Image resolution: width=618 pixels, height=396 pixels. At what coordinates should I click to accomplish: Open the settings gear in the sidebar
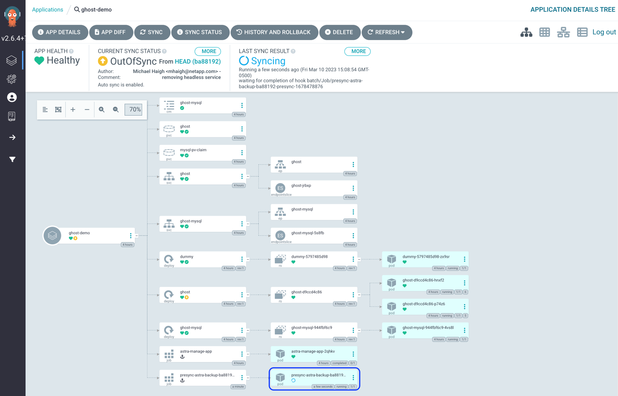click(x=12, y=79)
